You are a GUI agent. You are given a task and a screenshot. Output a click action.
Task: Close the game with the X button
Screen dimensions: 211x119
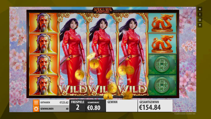click(x=200, y=9)
